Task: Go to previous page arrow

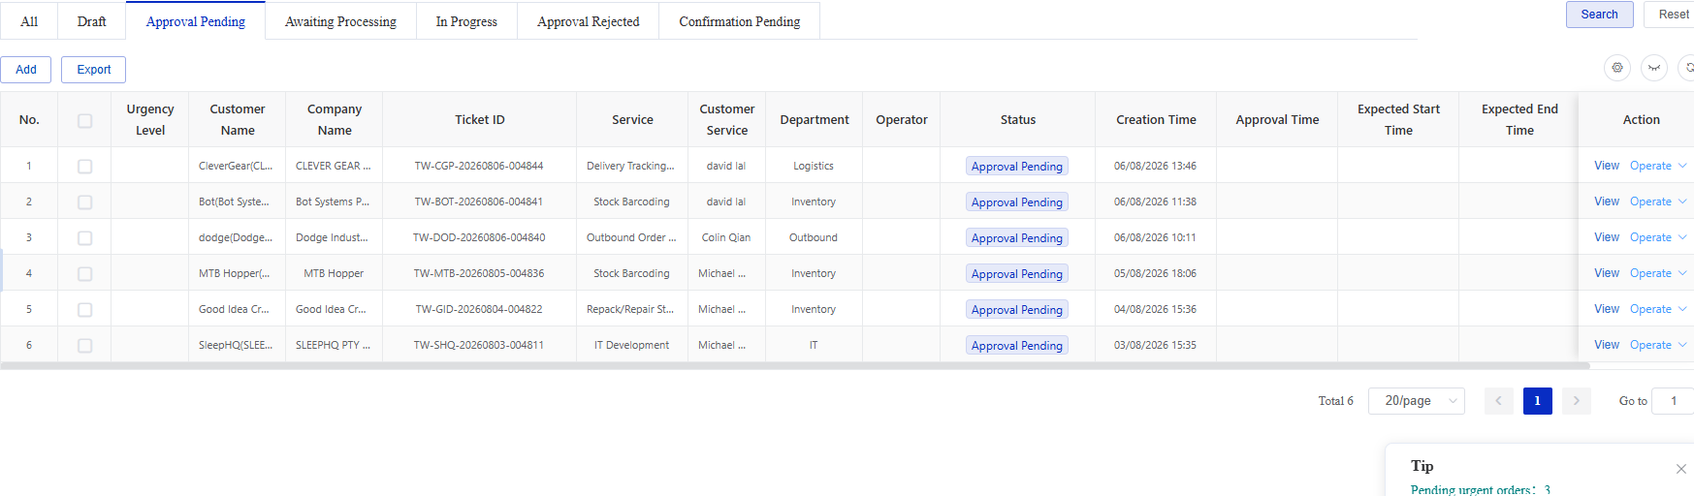Action: pyautogui.click(x=1498, y=401)
